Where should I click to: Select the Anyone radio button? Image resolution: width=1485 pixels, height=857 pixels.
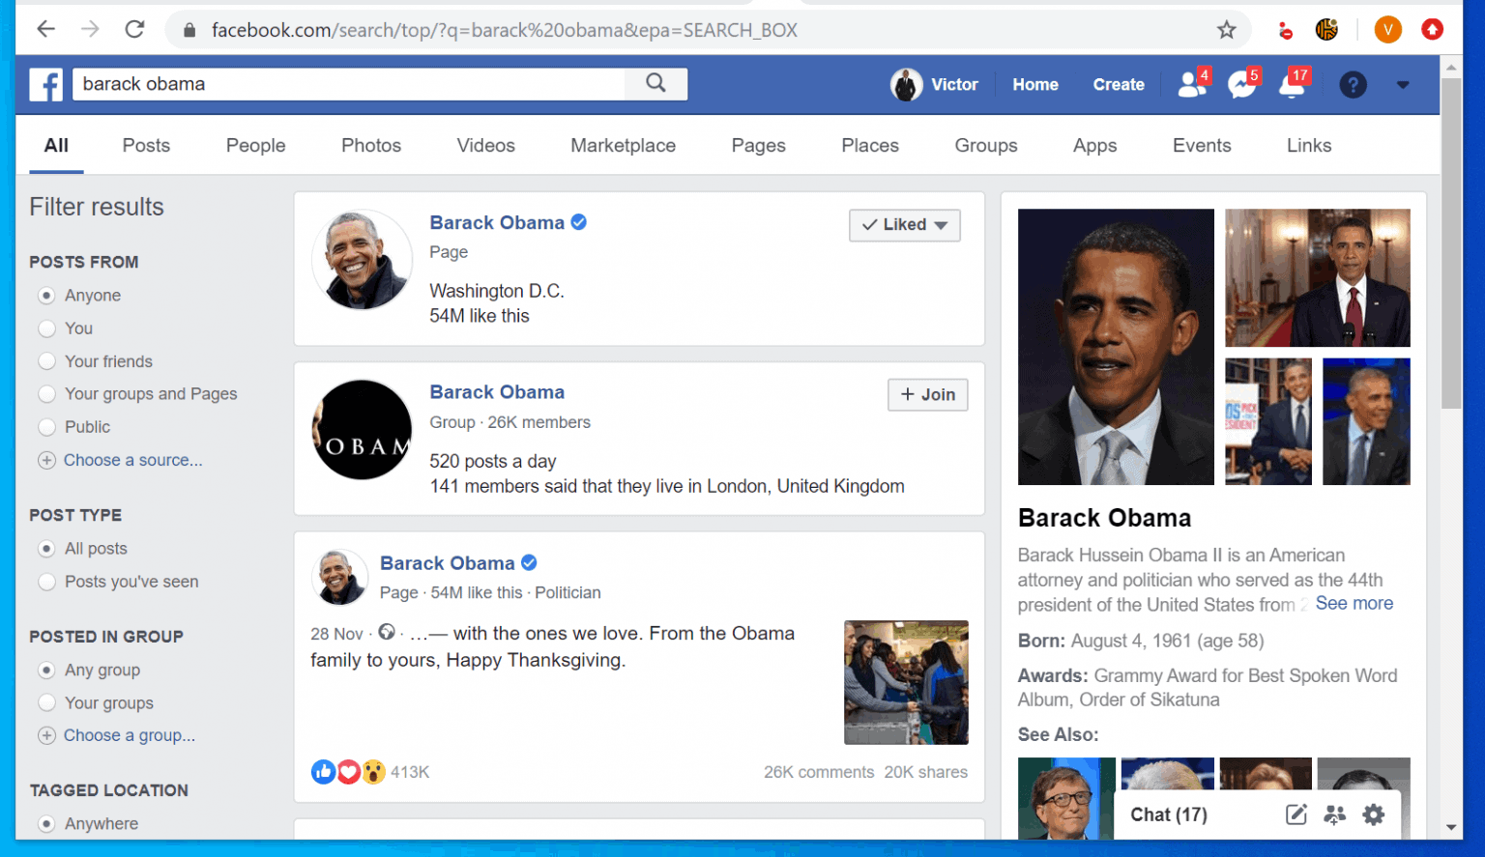(46, 296)
